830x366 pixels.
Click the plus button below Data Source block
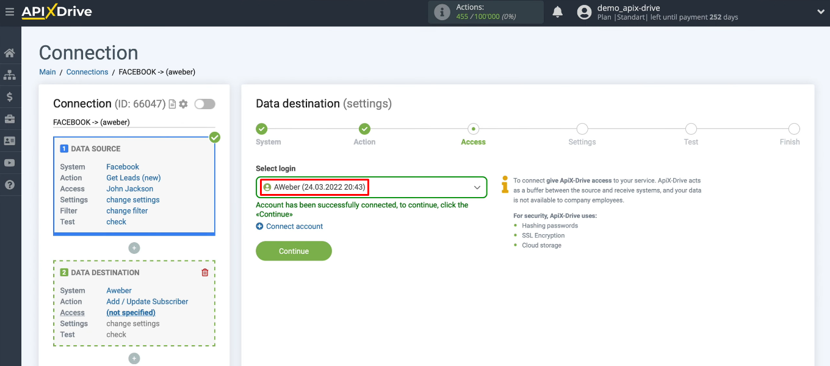[x=134, y=248]
